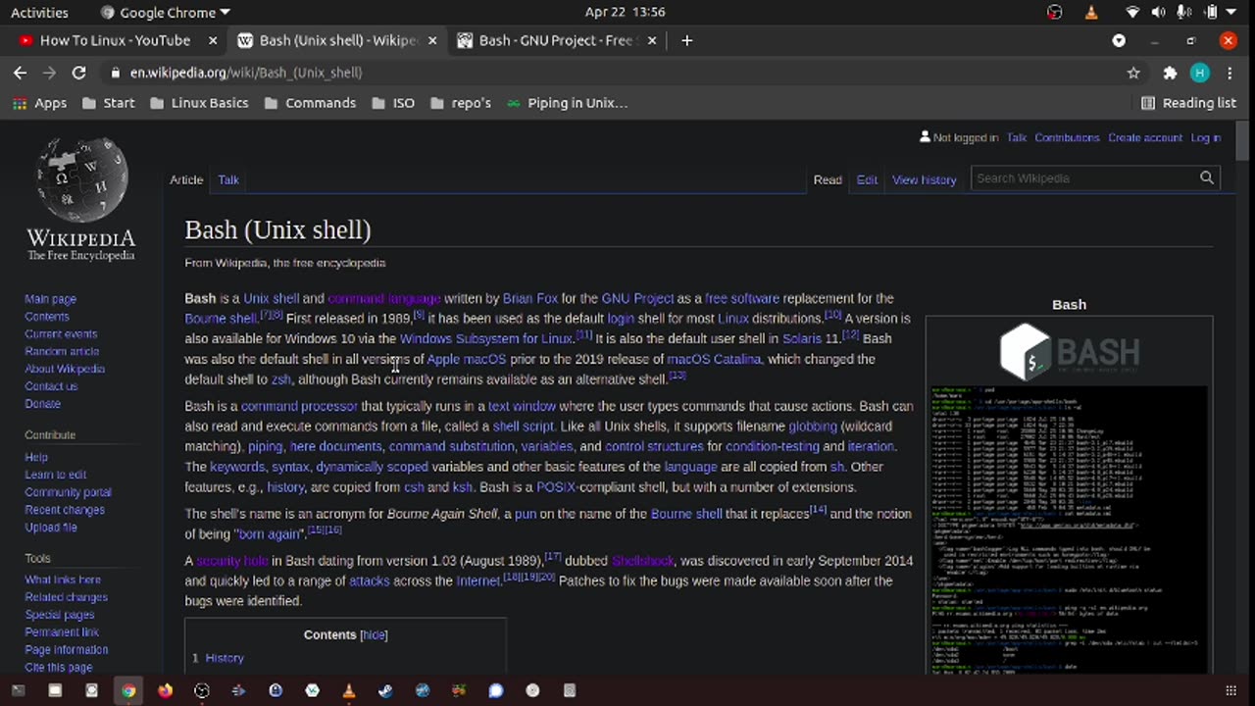The image size is (1255, 706).
Task: Switch to How To Linux - YouTube tab
Action: click(x=115, y=40)
